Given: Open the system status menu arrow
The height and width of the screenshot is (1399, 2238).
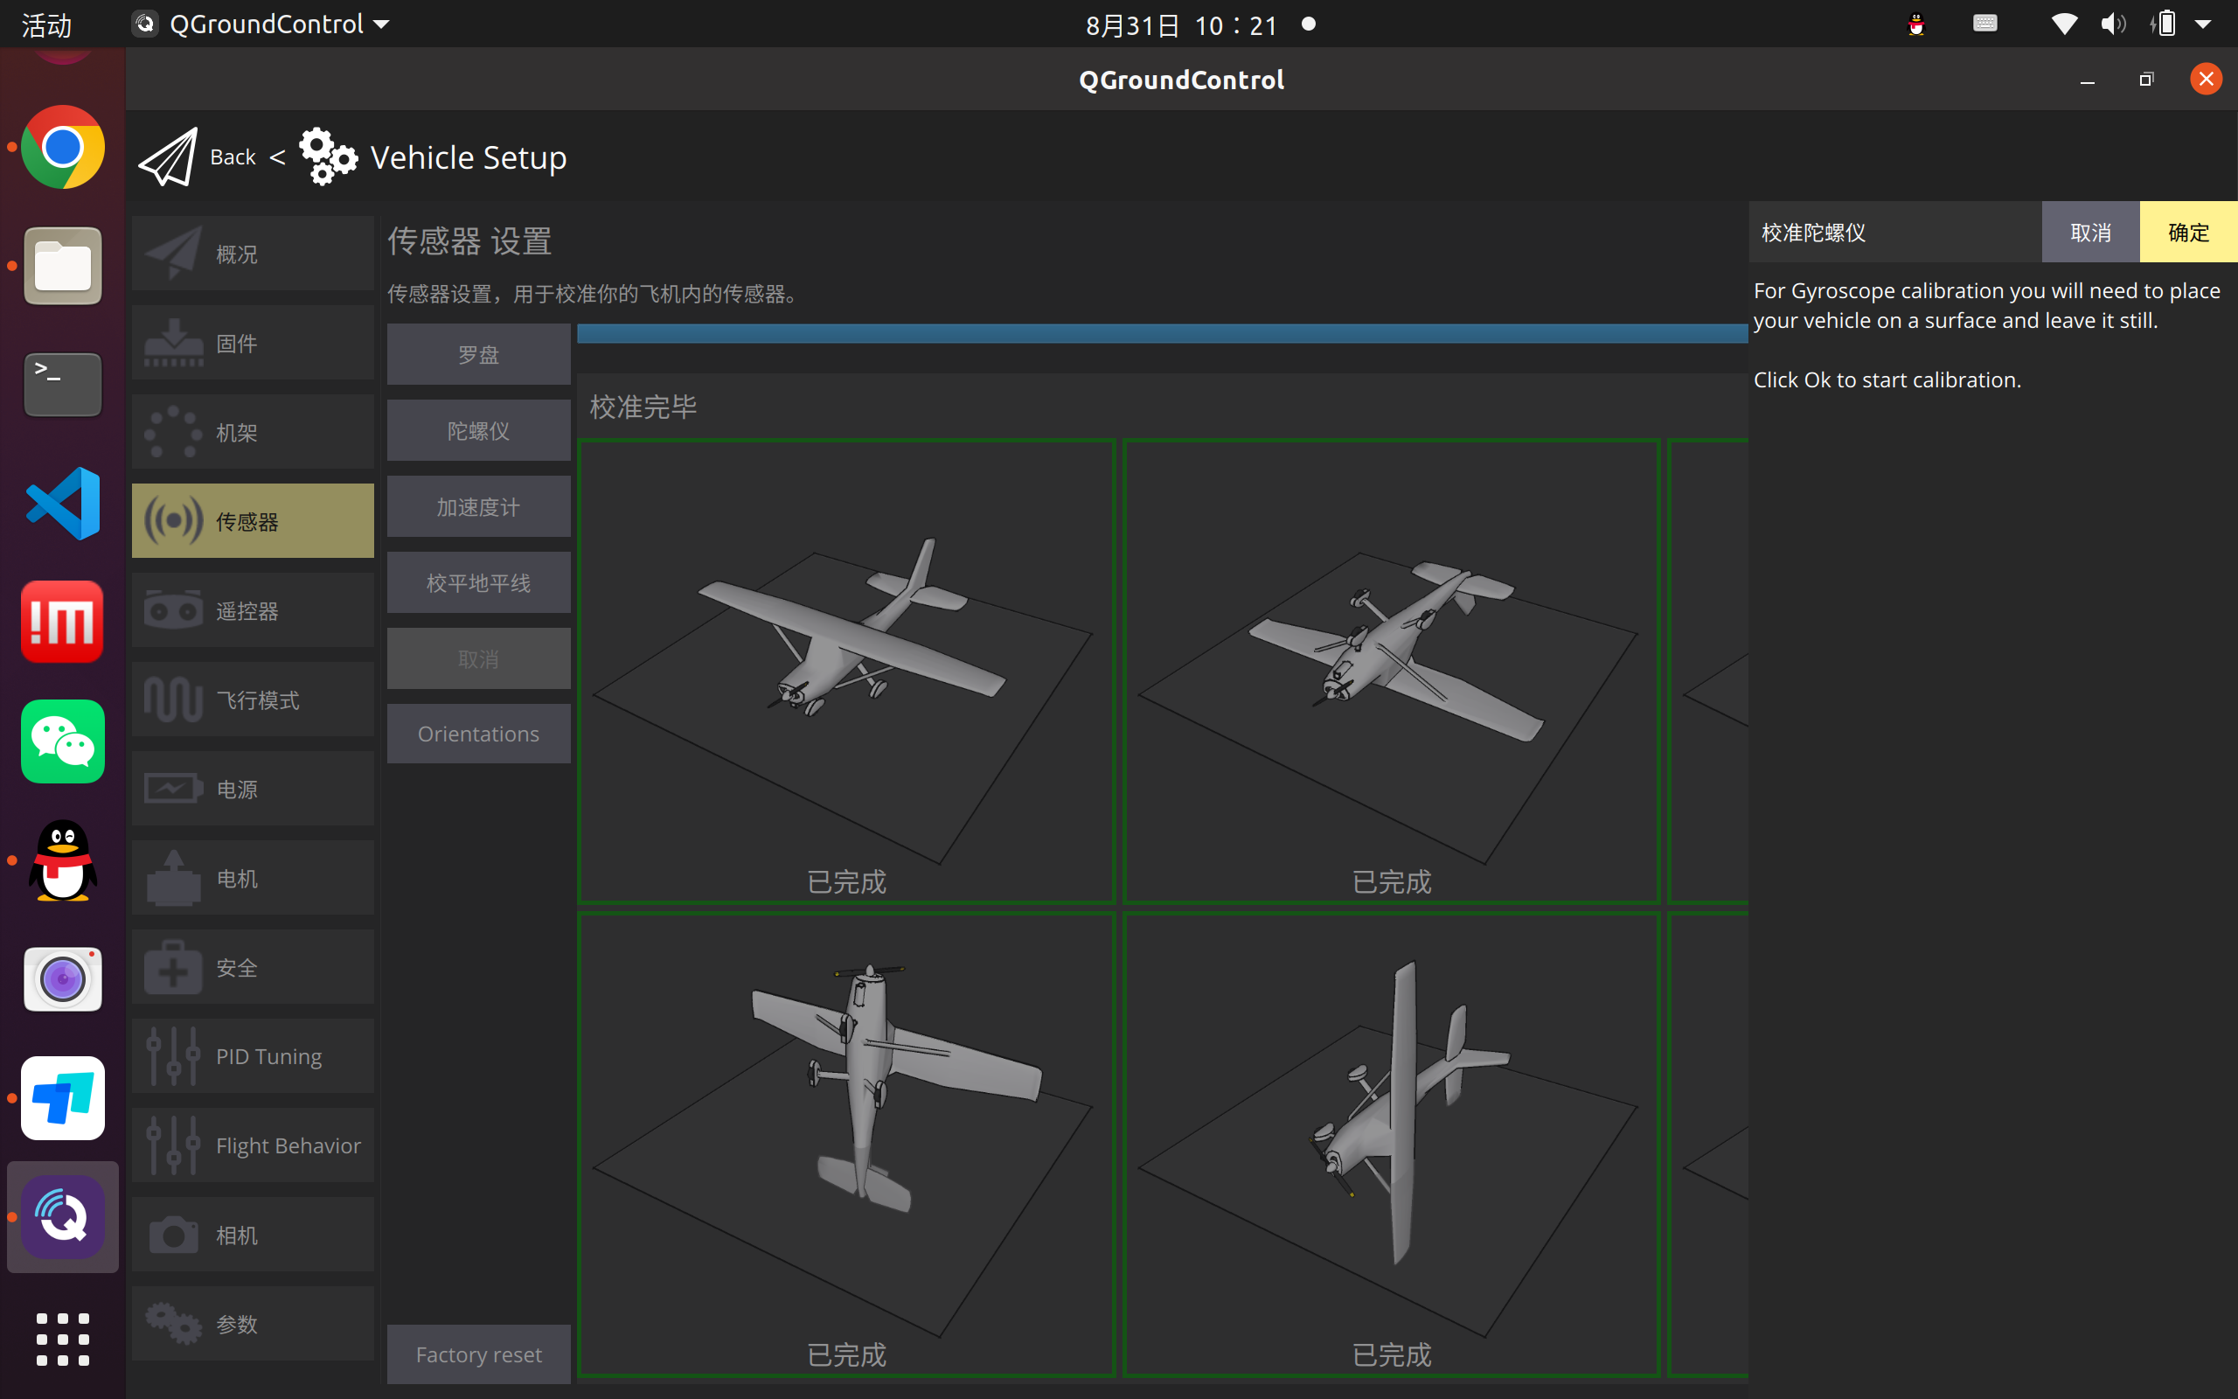Looking at the screenshot, I should [x=2203, y=25].
